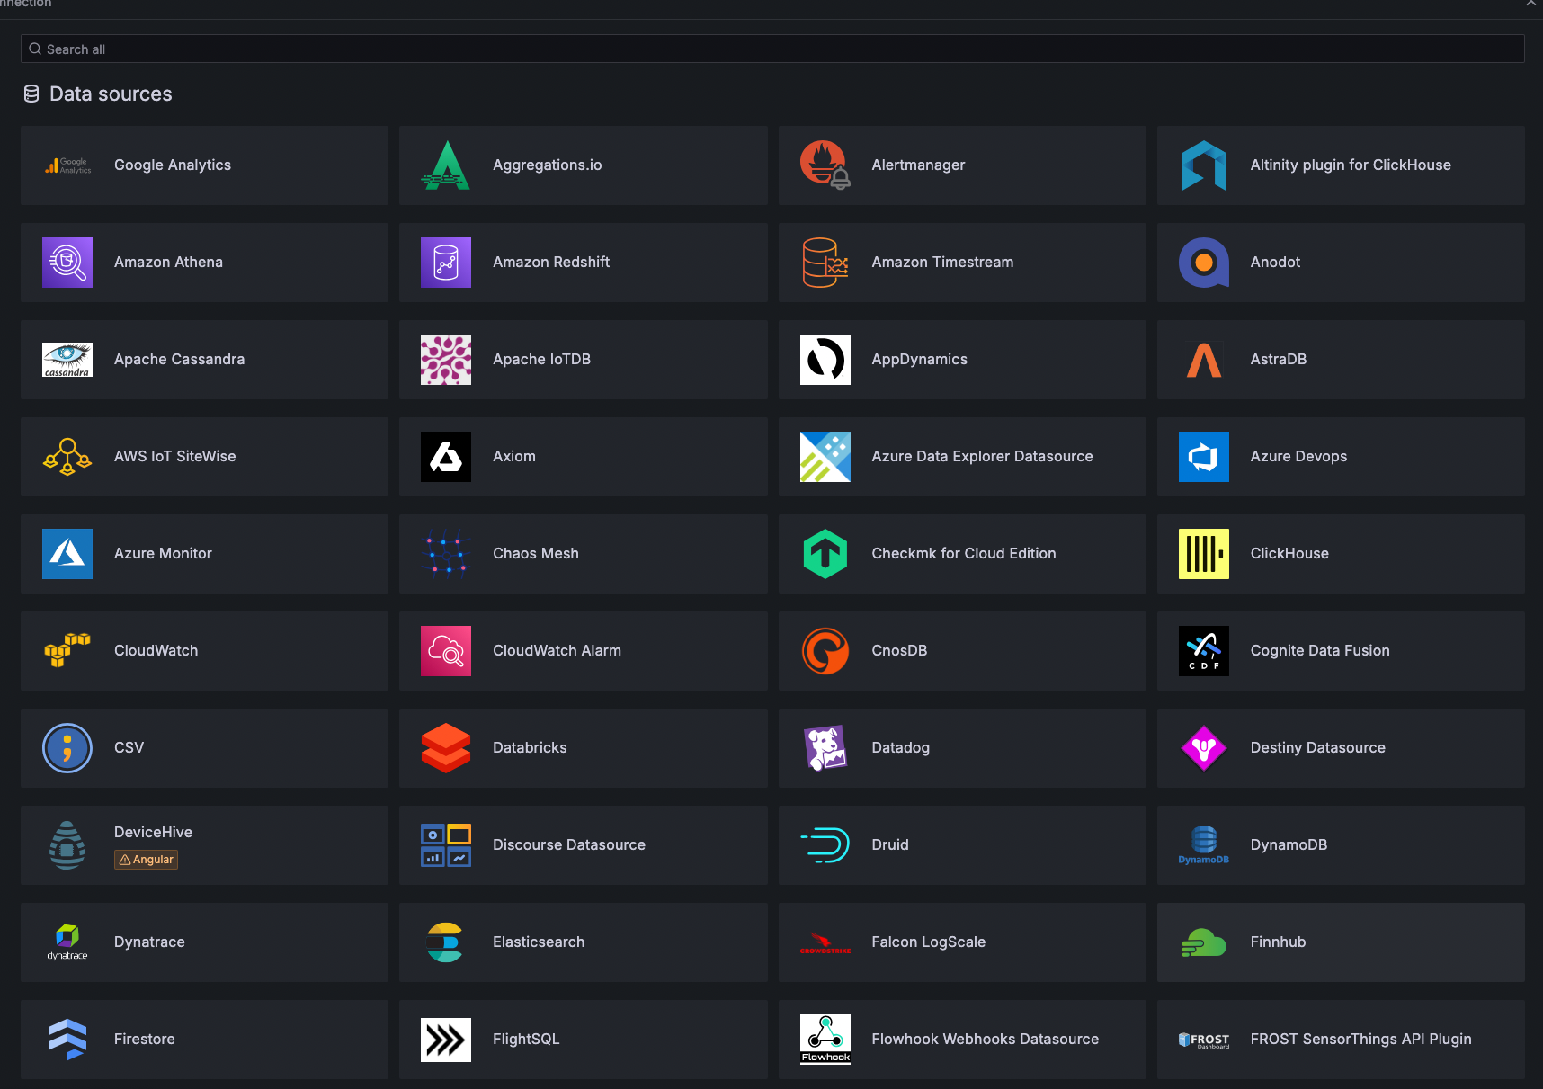Click the Google Analytics icon

point(67,165)
